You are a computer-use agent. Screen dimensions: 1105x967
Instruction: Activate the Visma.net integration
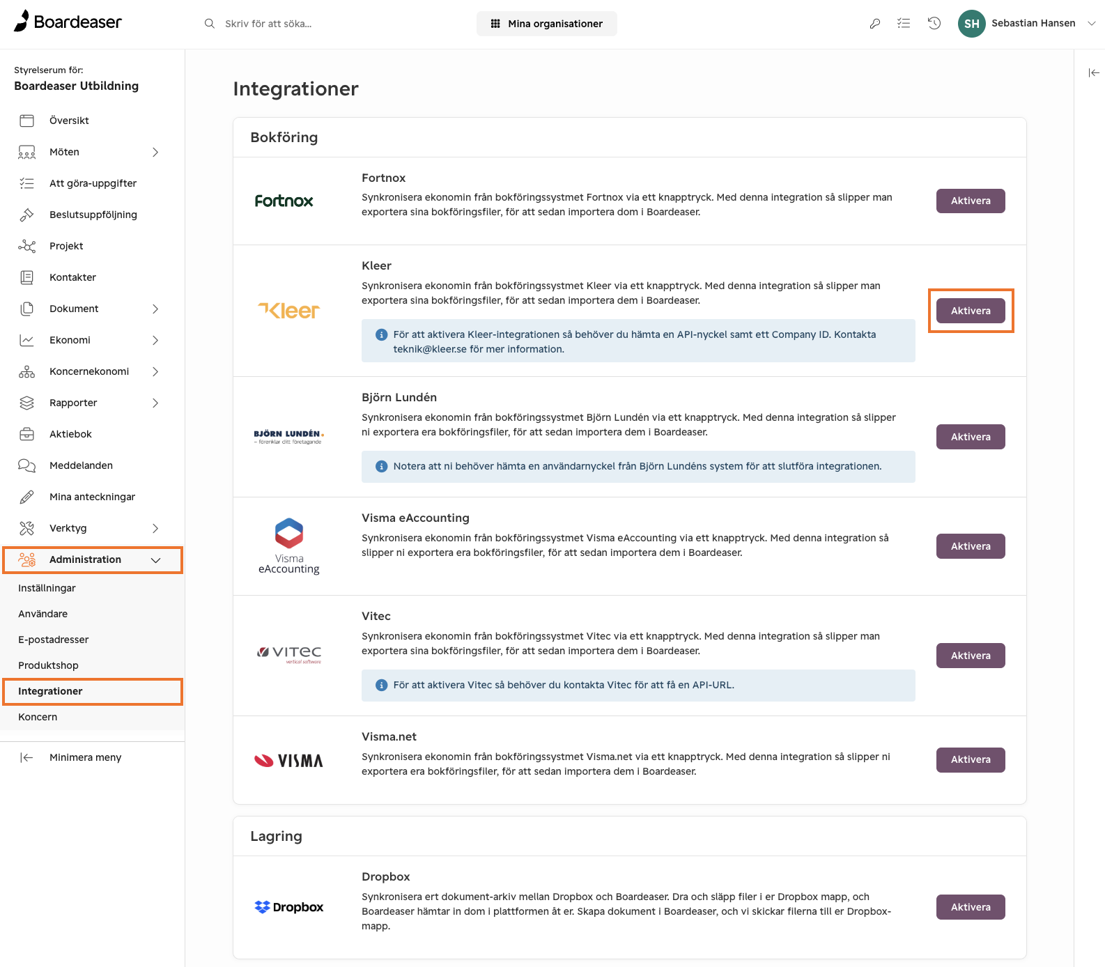tap(971, 759)
